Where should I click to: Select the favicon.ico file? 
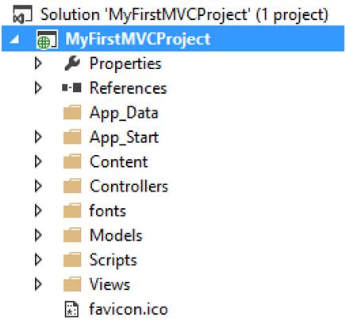(x=129, y=309)
